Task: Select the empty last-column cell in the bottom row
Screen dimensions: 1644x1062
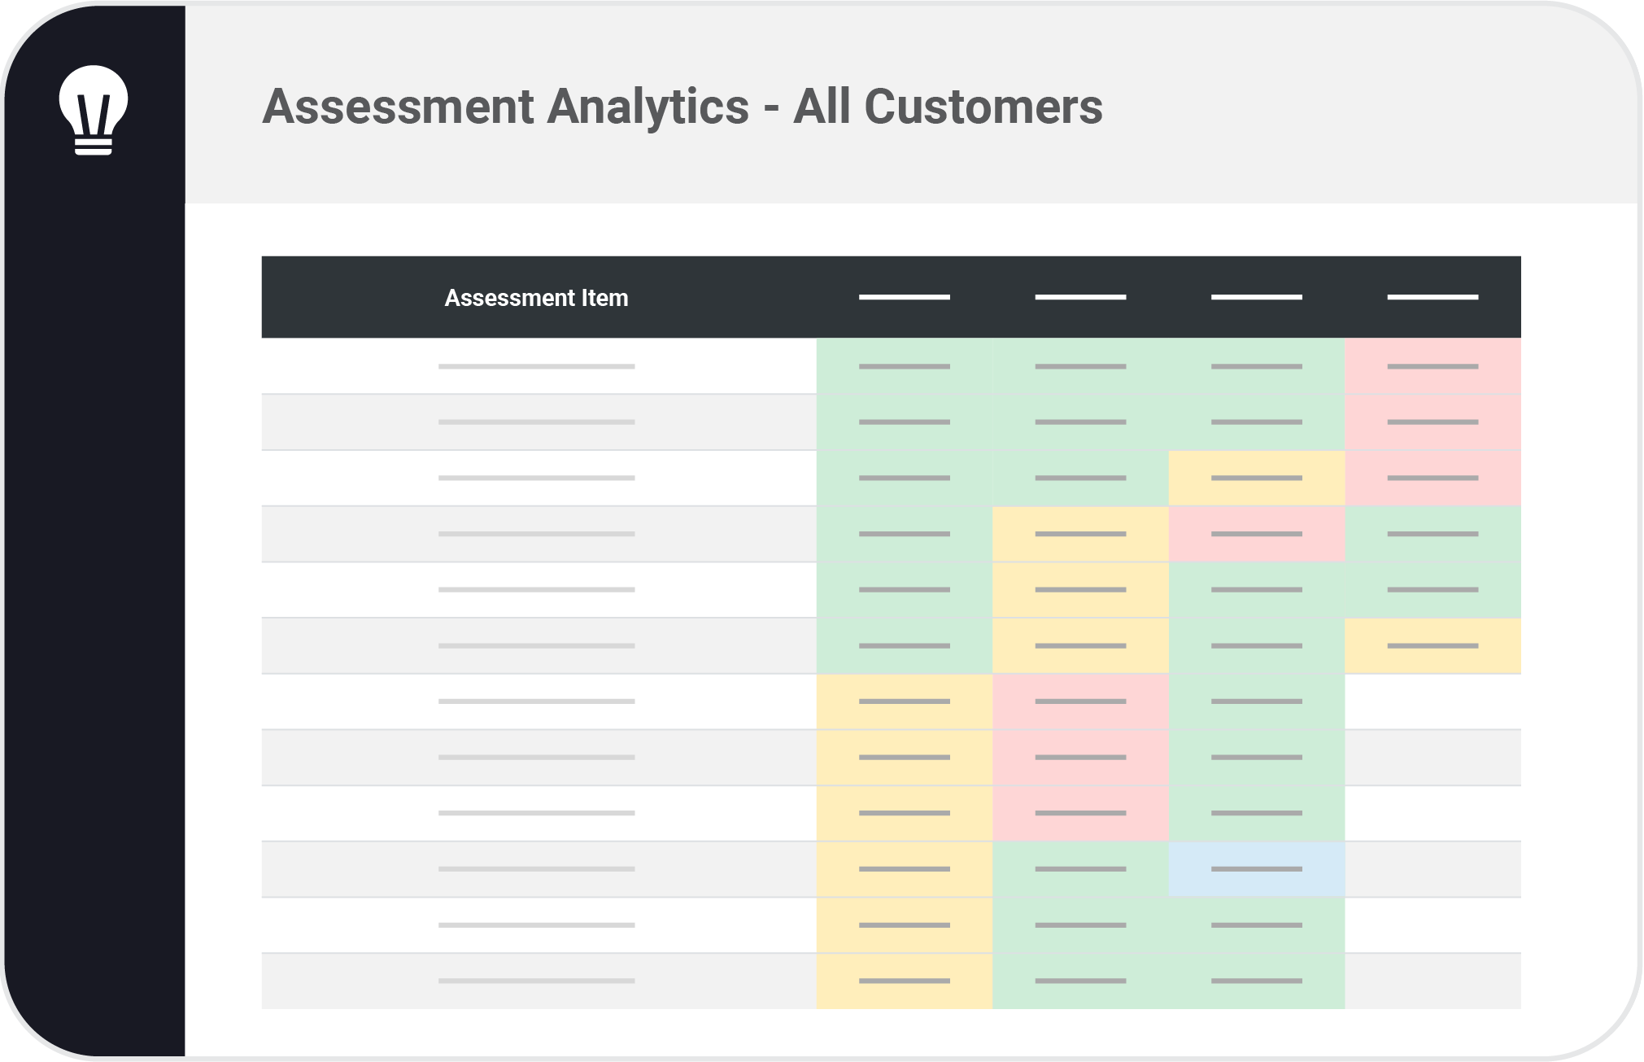Action: tap(1433, 981)
